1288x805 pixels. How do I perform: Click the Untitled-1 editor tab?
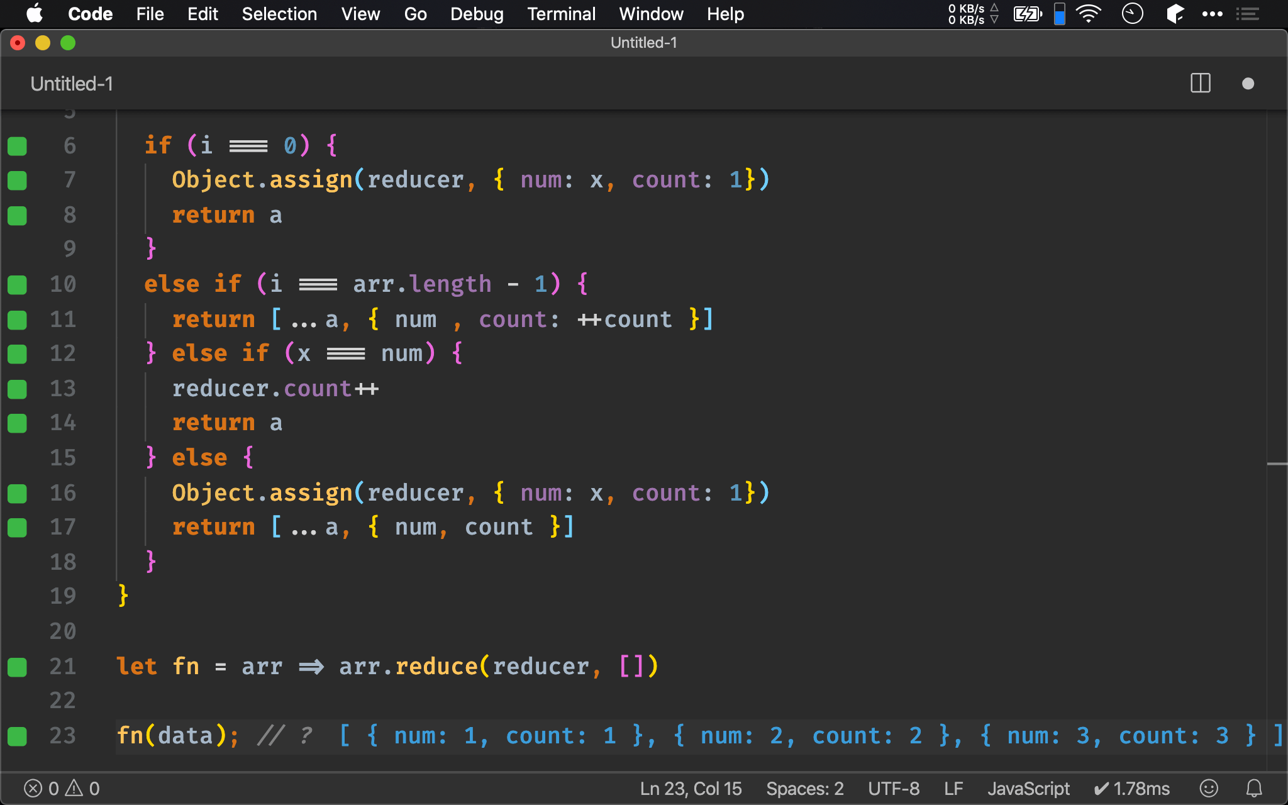(x=72, y=84)
